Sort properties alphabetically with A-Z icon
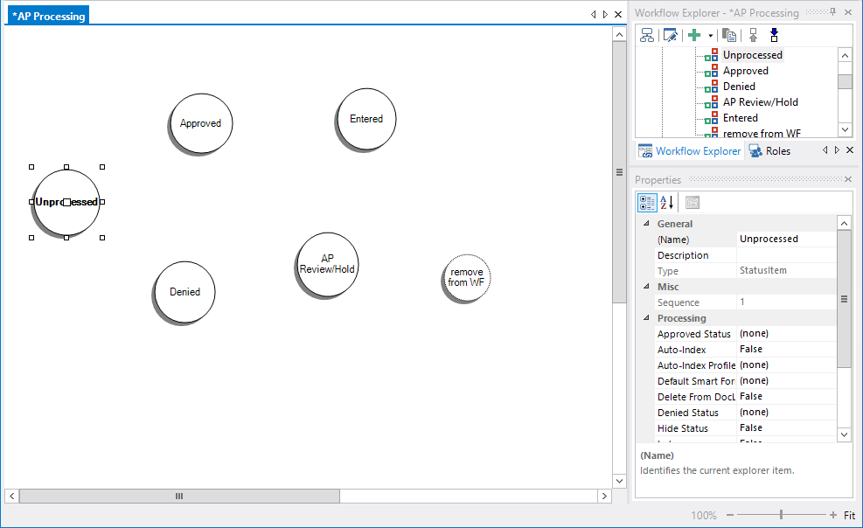Image resolution: width=863 pixels, height=528 pixels. pos(666,203)
